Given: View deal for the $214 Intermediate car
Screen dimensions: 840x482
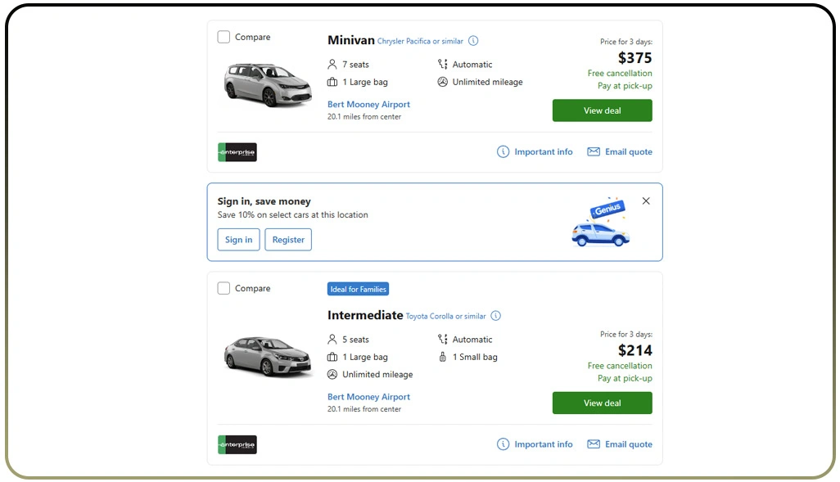Looking at the screenshot, I should click(x=602, y=403).
